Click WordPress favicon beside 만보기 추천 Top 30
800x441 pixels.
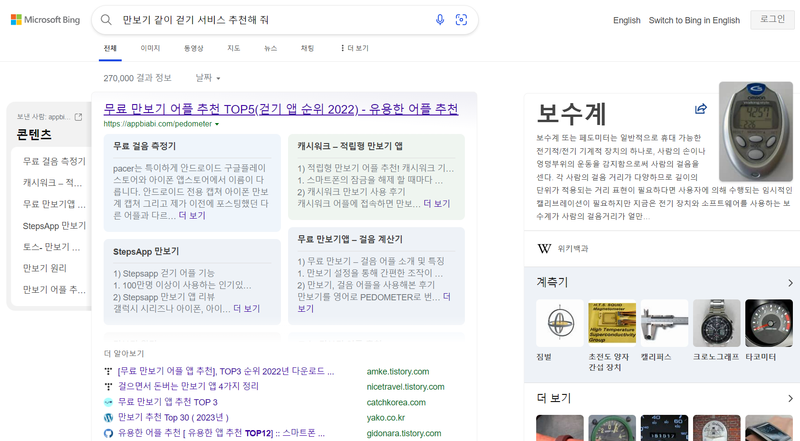(108, 418)
